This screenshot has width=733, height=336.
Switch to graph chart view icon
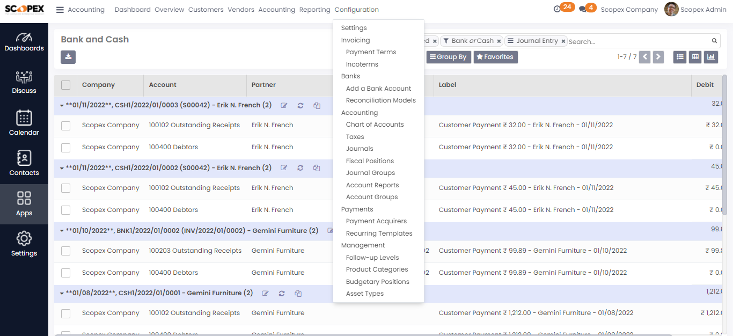click(x=712, y=57)
